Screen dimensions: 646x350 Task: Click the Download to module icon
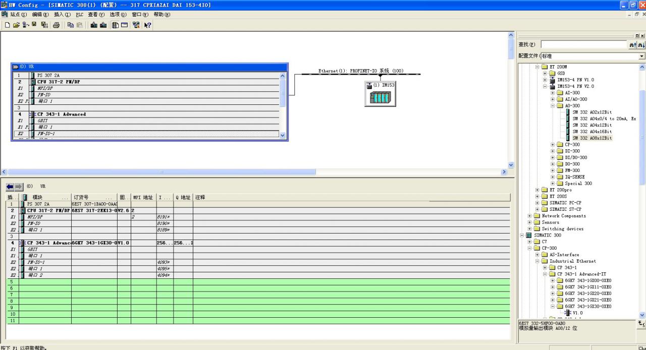tap(94, 24)
